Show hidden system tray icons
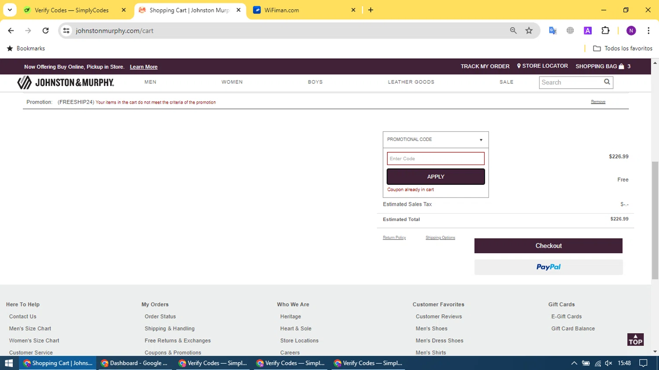The width and height of the screenshot is (659, 370). coord(574,363)
